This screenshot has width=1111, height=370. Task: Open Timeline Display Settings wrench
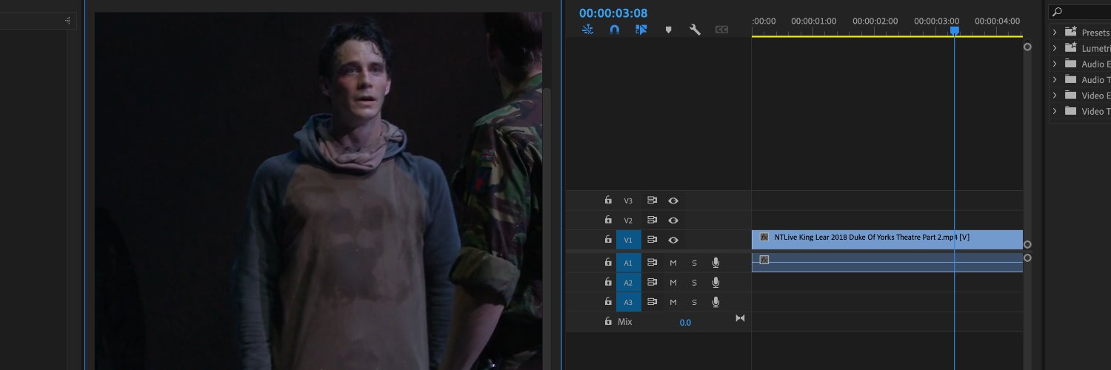click(695, 30)
